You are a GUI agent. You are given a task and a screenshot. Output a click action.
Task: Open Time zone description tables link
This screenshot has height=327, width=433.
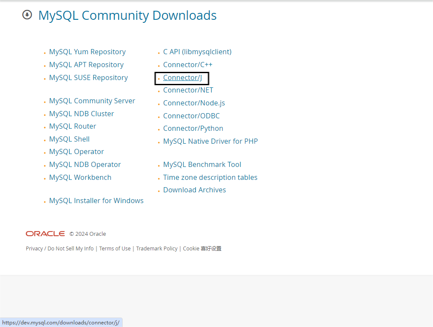(x=210, y=177)
